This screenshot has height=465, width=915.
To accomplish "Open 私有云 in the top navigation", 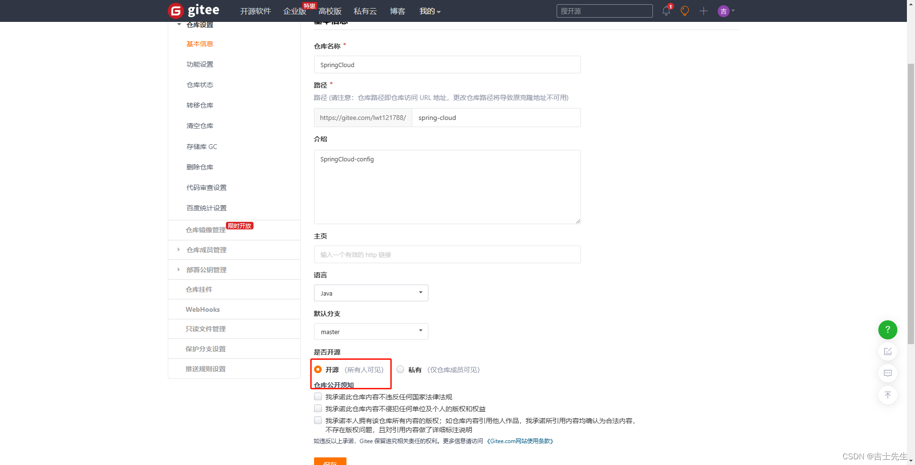I will tap(365, 11).
